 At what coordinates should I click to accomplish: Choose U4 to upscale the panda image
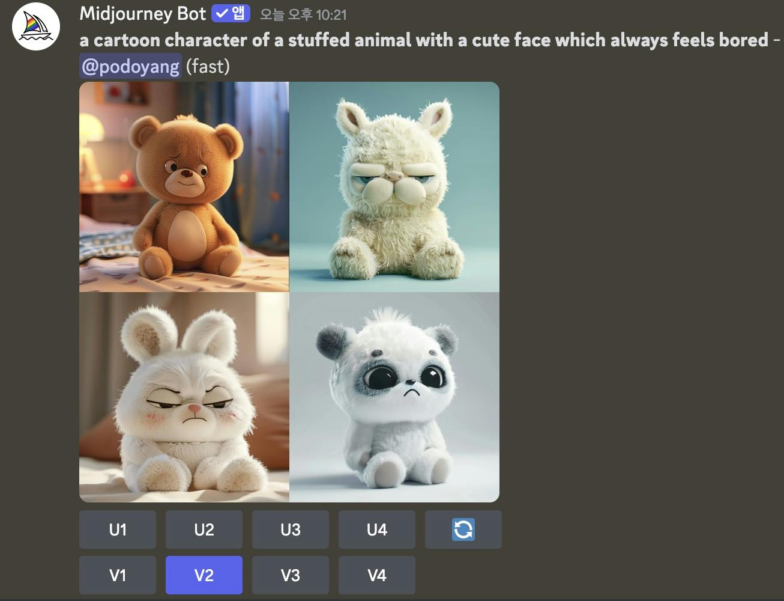click(377, 529)
